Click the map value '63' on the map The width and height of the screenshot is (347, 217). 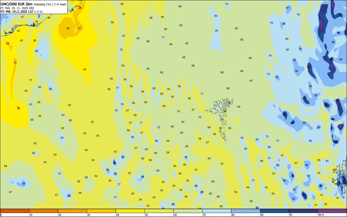tap(31, 104)
